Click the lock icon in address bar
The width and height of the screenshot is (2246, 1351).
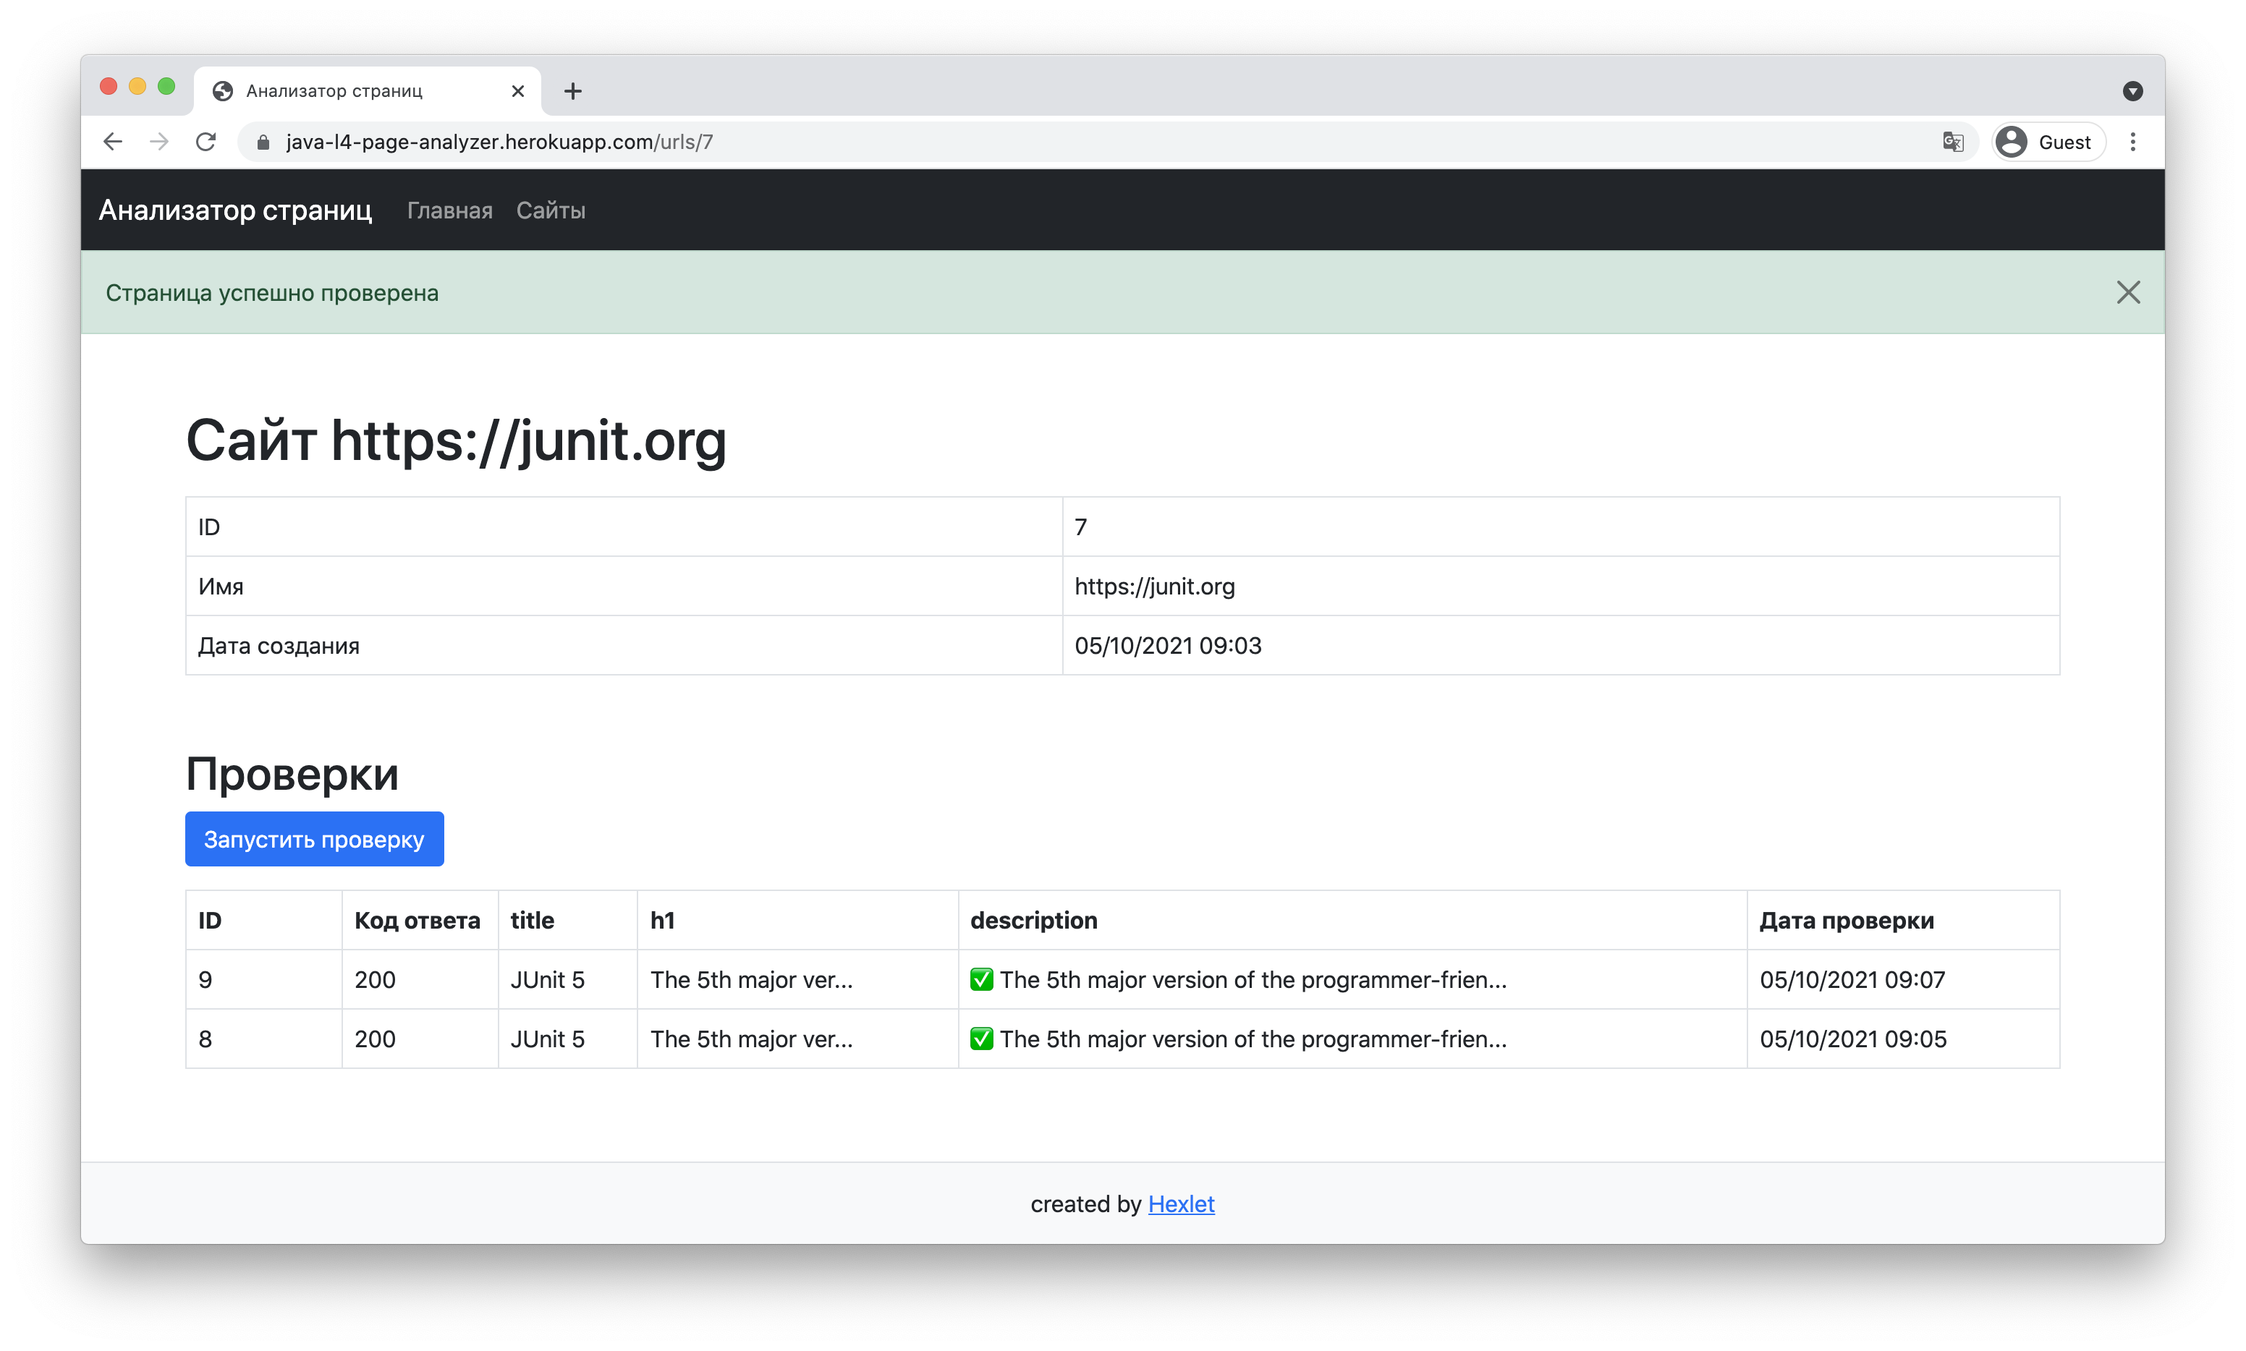(x=263, y=142)
